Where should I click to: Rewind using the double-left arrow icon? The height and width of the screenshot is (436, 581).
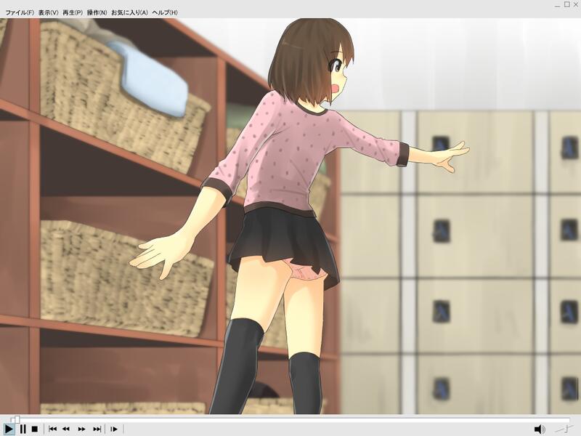click(66, 429)
